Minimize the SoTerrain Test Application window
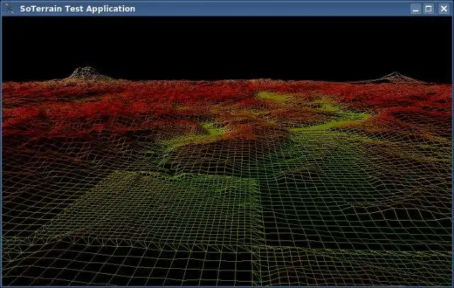454x288 pixels. pyautogui.click(x=416, y=9)
